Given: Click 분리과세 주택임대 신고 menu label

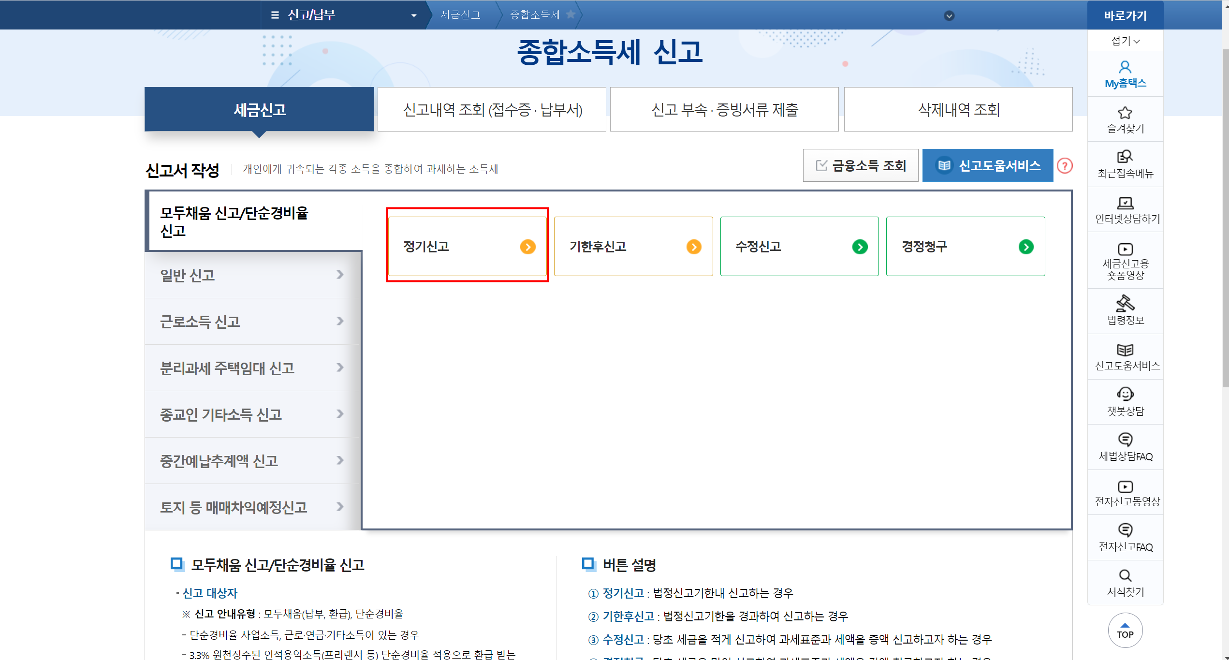Looking at the screenshot, I should click(x=227, y=368).
